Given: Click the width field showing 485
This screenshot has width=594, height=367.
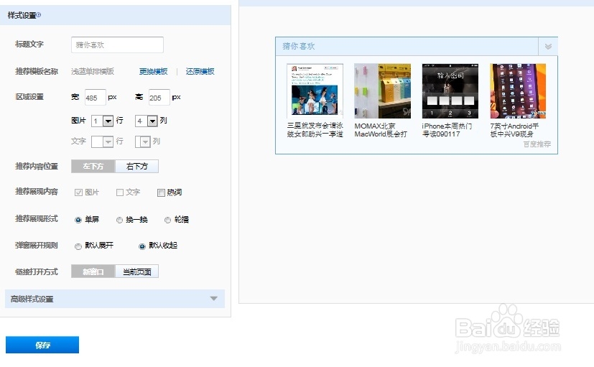Looking at the screenshot, I should pos(95,98).
